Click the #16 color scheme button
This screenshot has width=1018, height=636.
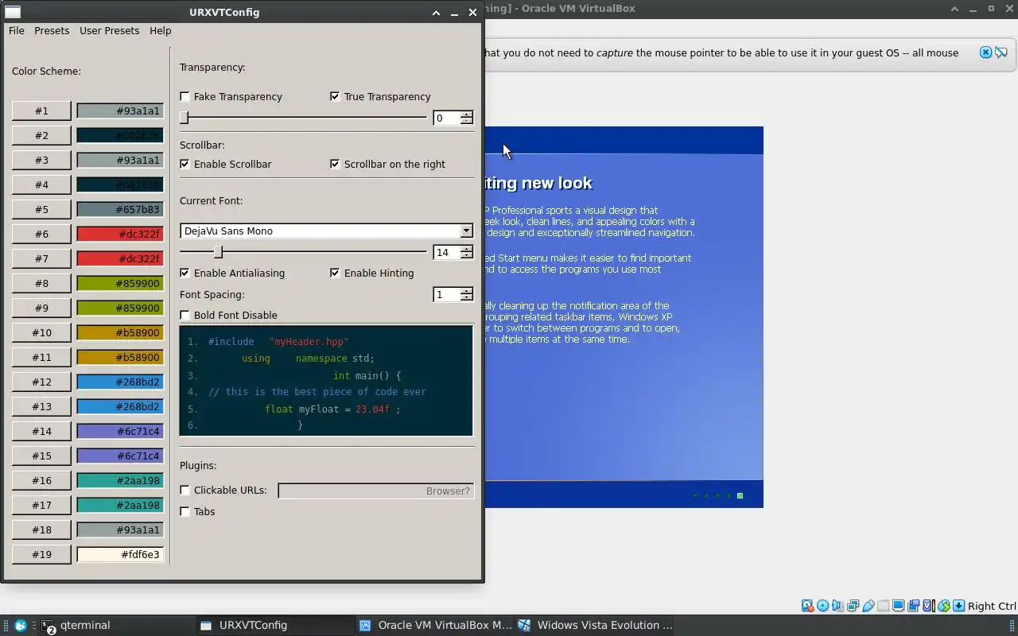41,480
